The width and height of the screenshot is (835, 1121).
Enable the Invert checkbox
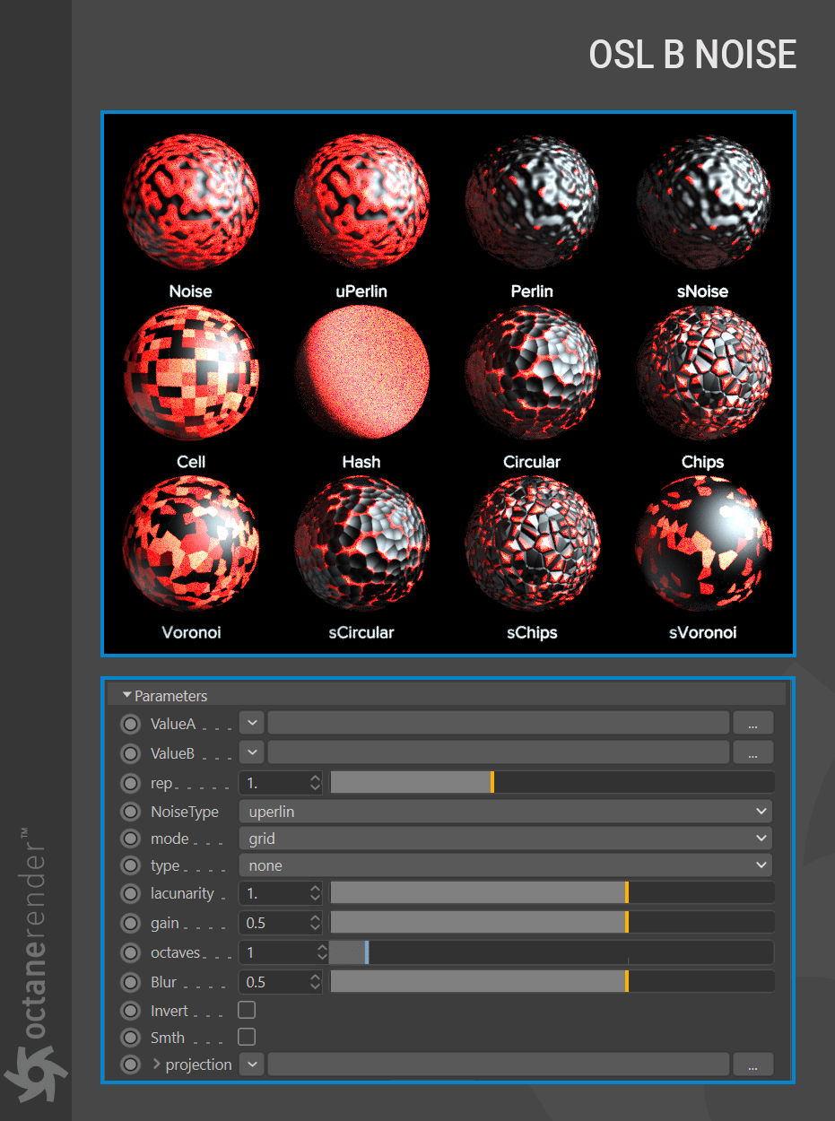[x=247, y=1010]
